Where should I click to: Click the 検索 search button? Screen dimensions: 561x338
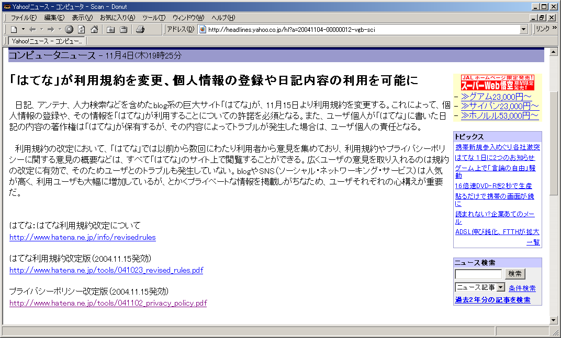coord(515,274)
